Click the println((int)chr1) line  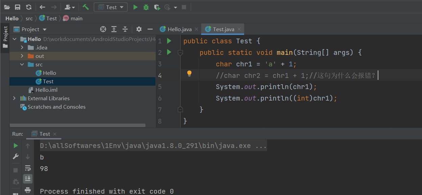coord(277,98)
